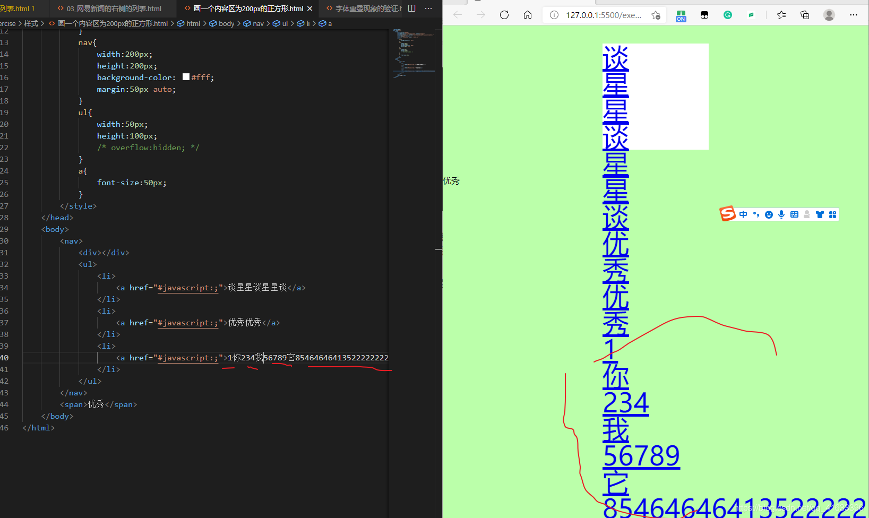Screen dimensions: 869x518
Task: Open Sogou soft keyboard icon
Action: [794, 214]
